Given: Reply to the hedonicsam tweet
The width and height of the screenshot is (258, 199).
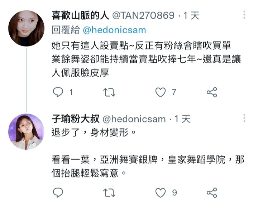Looking at the screenshot, I should (58, 193).
